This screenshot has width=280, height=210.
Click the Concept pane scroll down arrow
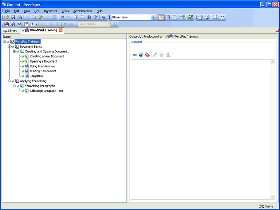coord(273,197)
